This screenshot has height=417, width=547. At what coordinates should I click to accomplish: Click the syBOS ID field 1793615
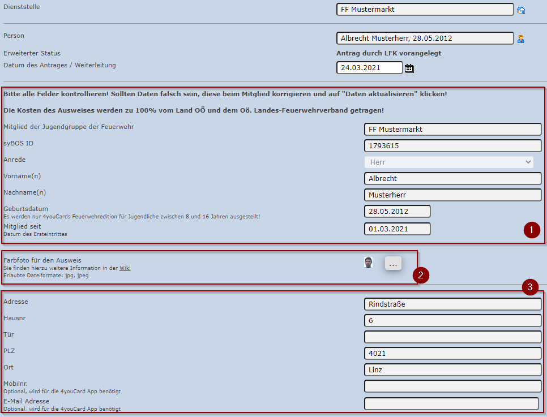(453, 146)
